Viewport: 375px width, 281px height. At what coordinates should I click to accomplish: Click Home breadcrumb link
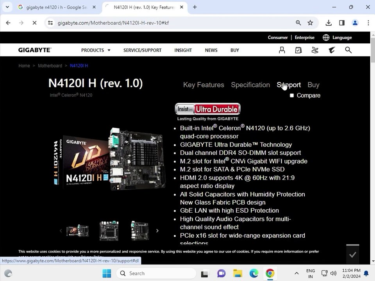24,66
